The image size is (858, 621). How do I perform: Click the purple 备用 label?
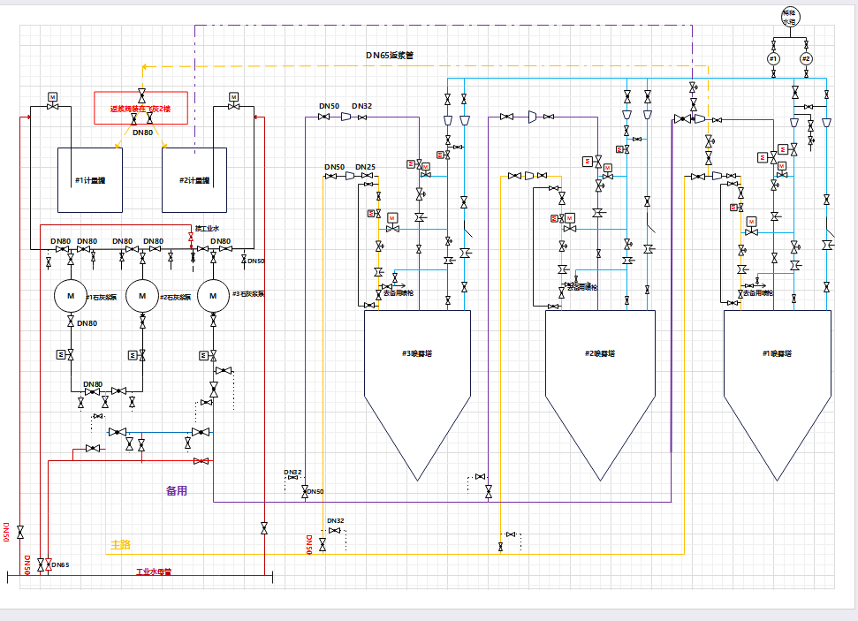click(x=177, y=491)
